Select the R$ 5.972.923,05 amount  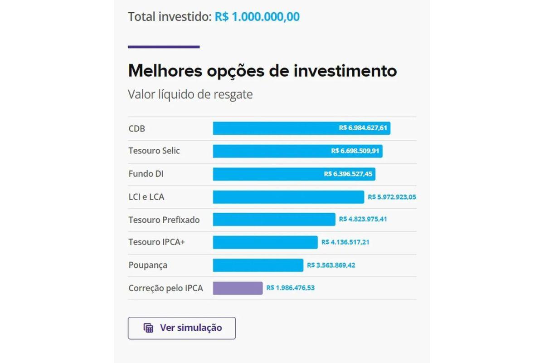(x=392, y=197)
